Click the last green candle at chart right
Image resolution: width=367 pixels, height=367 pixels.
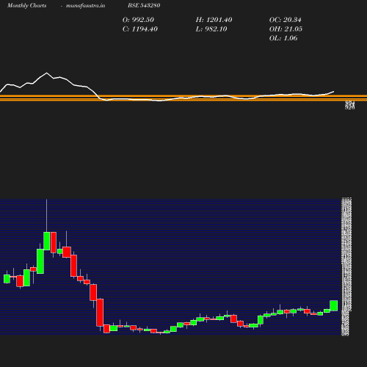(334, 306)
